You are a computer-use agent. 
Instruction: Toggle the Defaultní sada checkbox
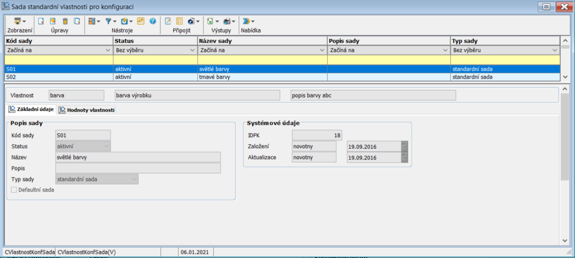[x=14, y=190]
